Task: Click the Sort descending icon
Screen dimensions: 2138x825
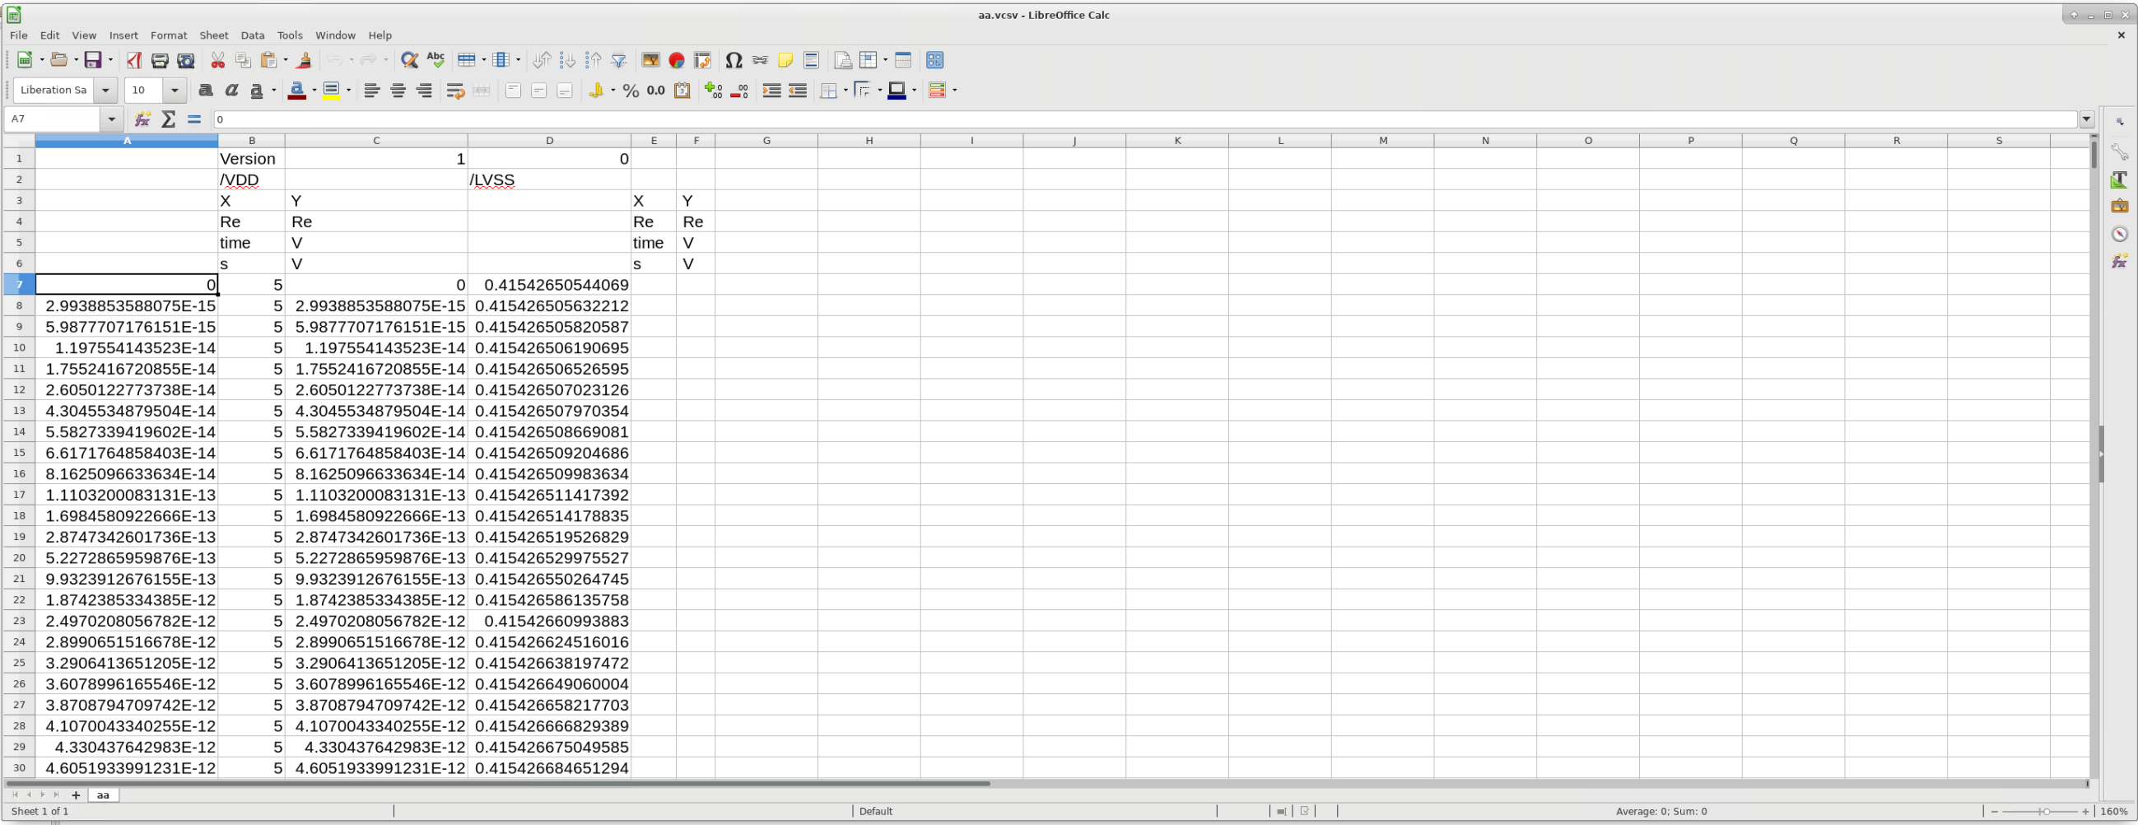Action: [594, 60]
